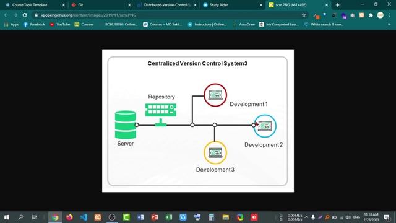This screenshot has height=223, width=396.
Task: Open the YouTube bookmark
Action: point(60,24)
